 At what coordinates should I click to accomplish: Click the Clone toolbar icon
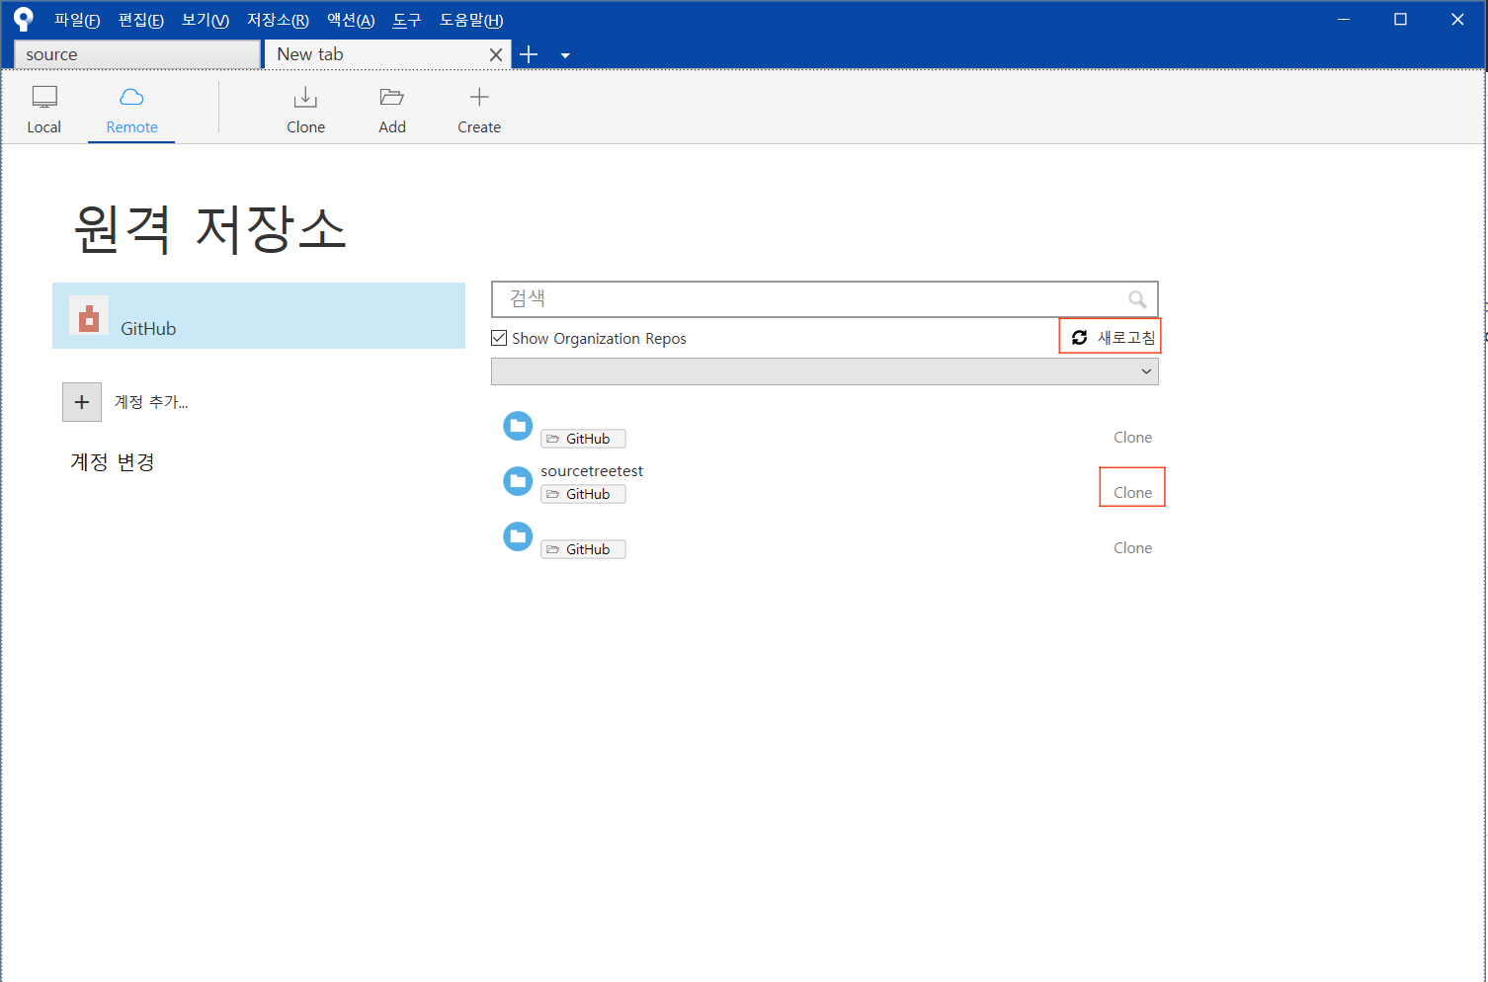pyautogui.click(x=305, y=97)
